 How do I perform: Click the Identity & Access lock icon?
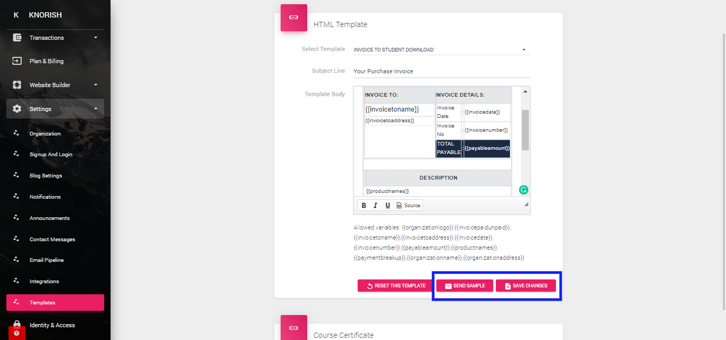17,325
